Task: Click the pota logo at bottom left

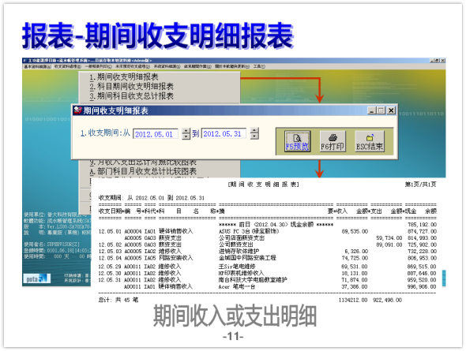Action: point(37,278)
